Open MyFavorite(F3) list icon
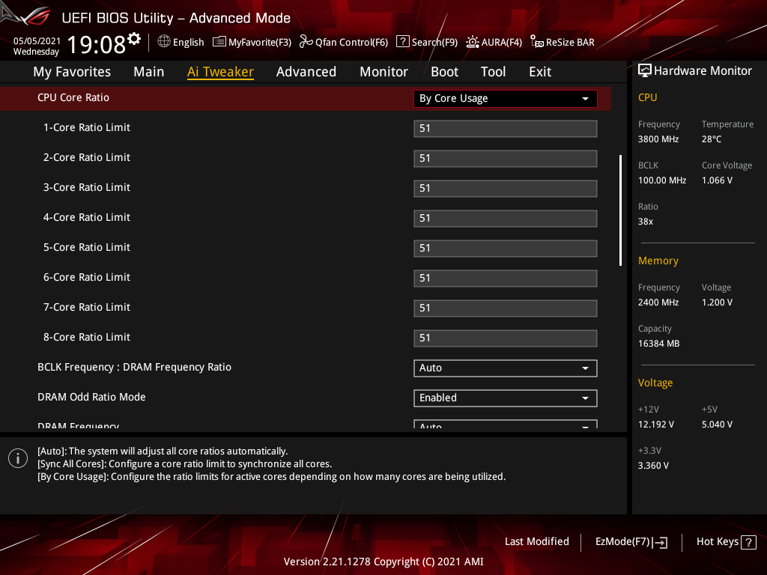Image resolution: width=767 pixels, height=575 pixels. pos(219,42)
